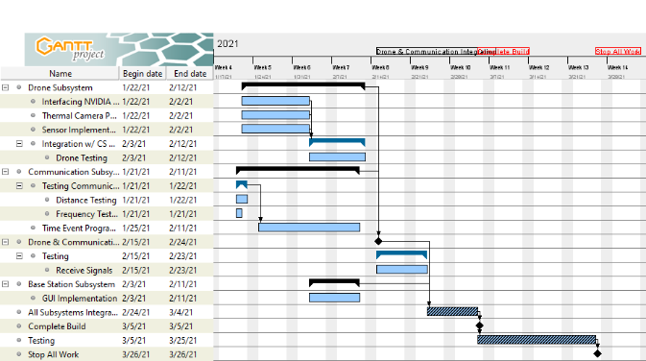Select the red Stop All Work timeline label
Image resolution: width=646 pixels, height=361 pixels.
[x=618, y=52]
